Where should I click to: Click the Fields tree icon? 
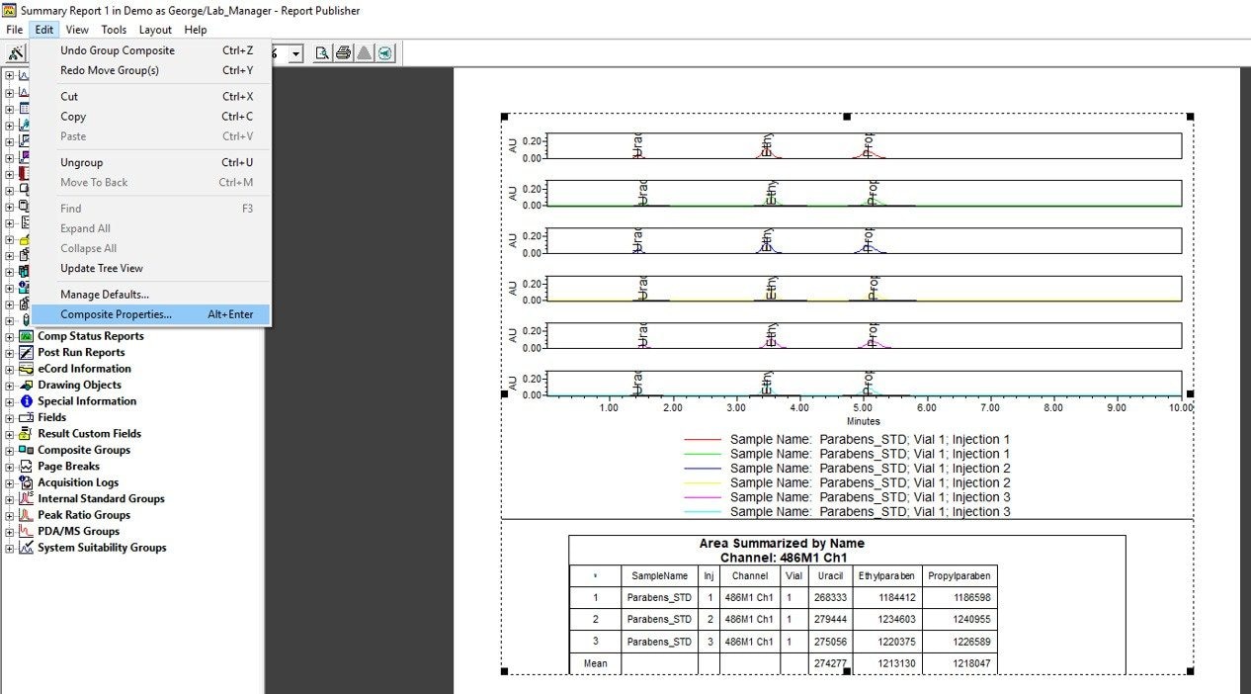pos(25,417)
